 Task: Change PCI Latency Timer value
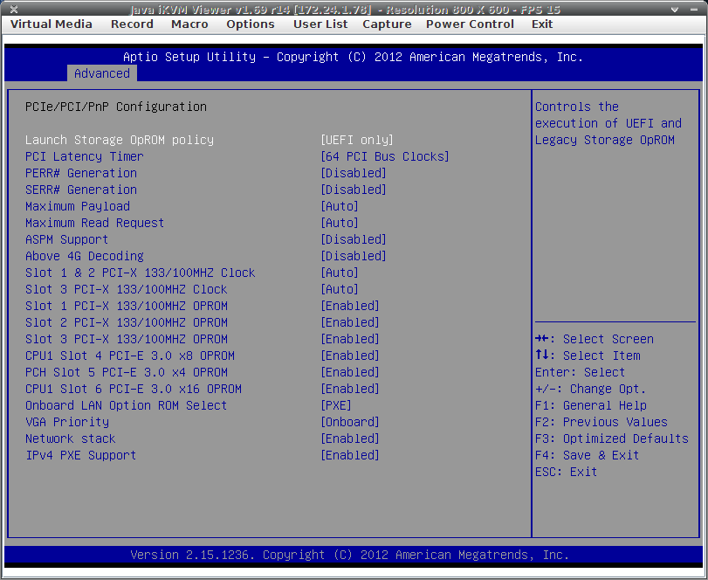point(385,156)
